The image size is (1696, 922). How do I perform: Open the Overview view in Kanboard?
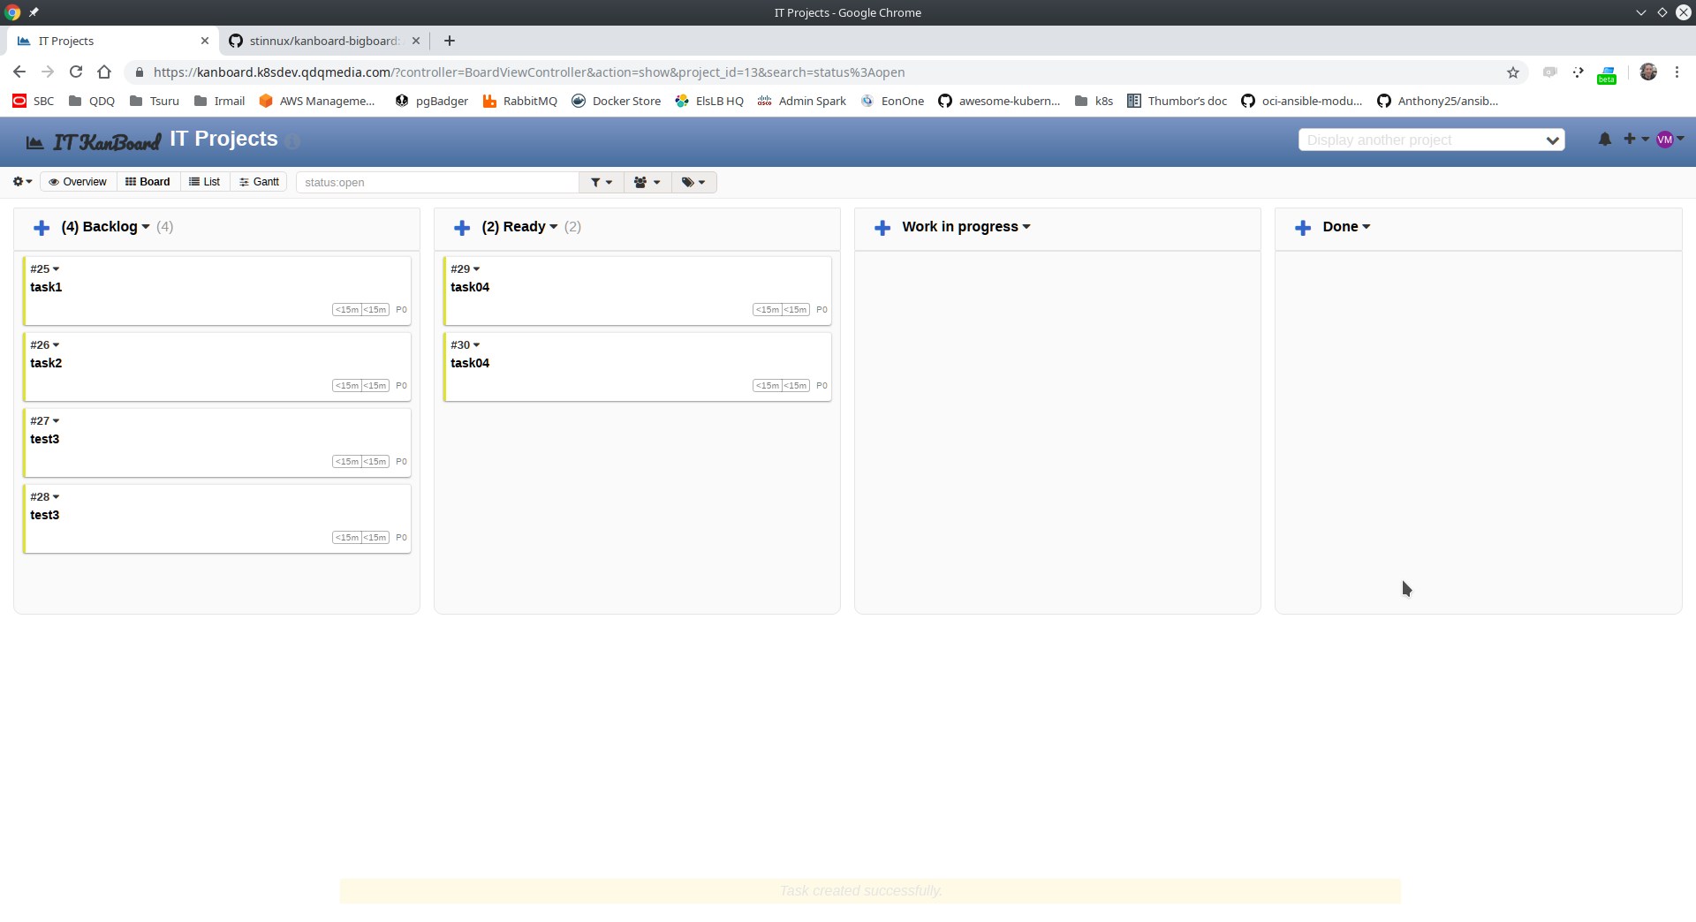tap(78, 182)
